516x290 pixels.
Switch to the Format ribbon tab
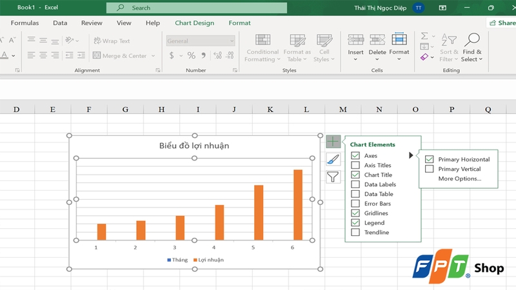239,23
